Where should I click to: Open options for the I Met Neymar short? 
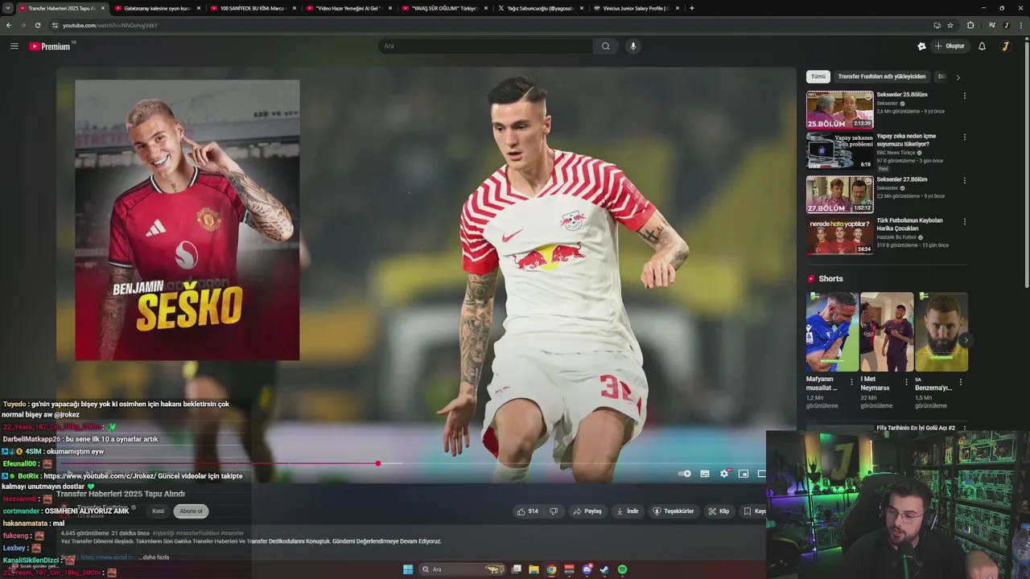[906, 382]
